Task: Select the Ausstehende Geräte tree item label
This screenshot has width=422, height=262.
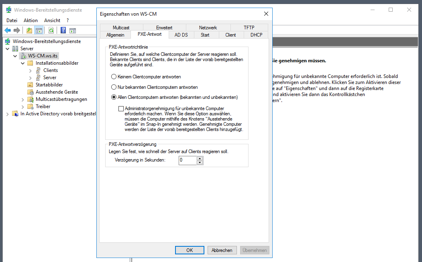Action: click(x=57, y=92)
